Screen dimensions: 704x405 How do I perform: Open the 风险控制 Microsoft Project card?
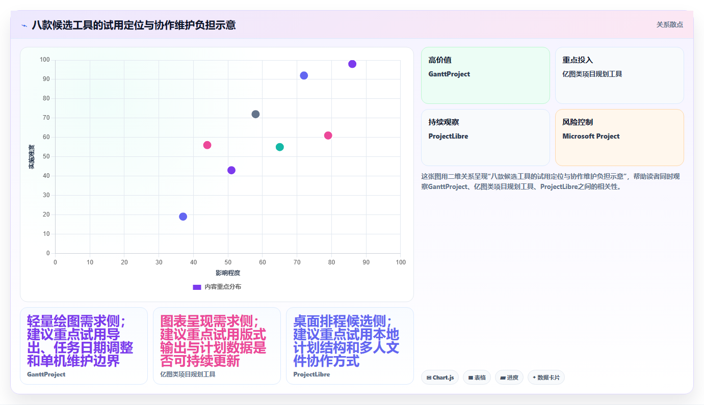[619, 138]
